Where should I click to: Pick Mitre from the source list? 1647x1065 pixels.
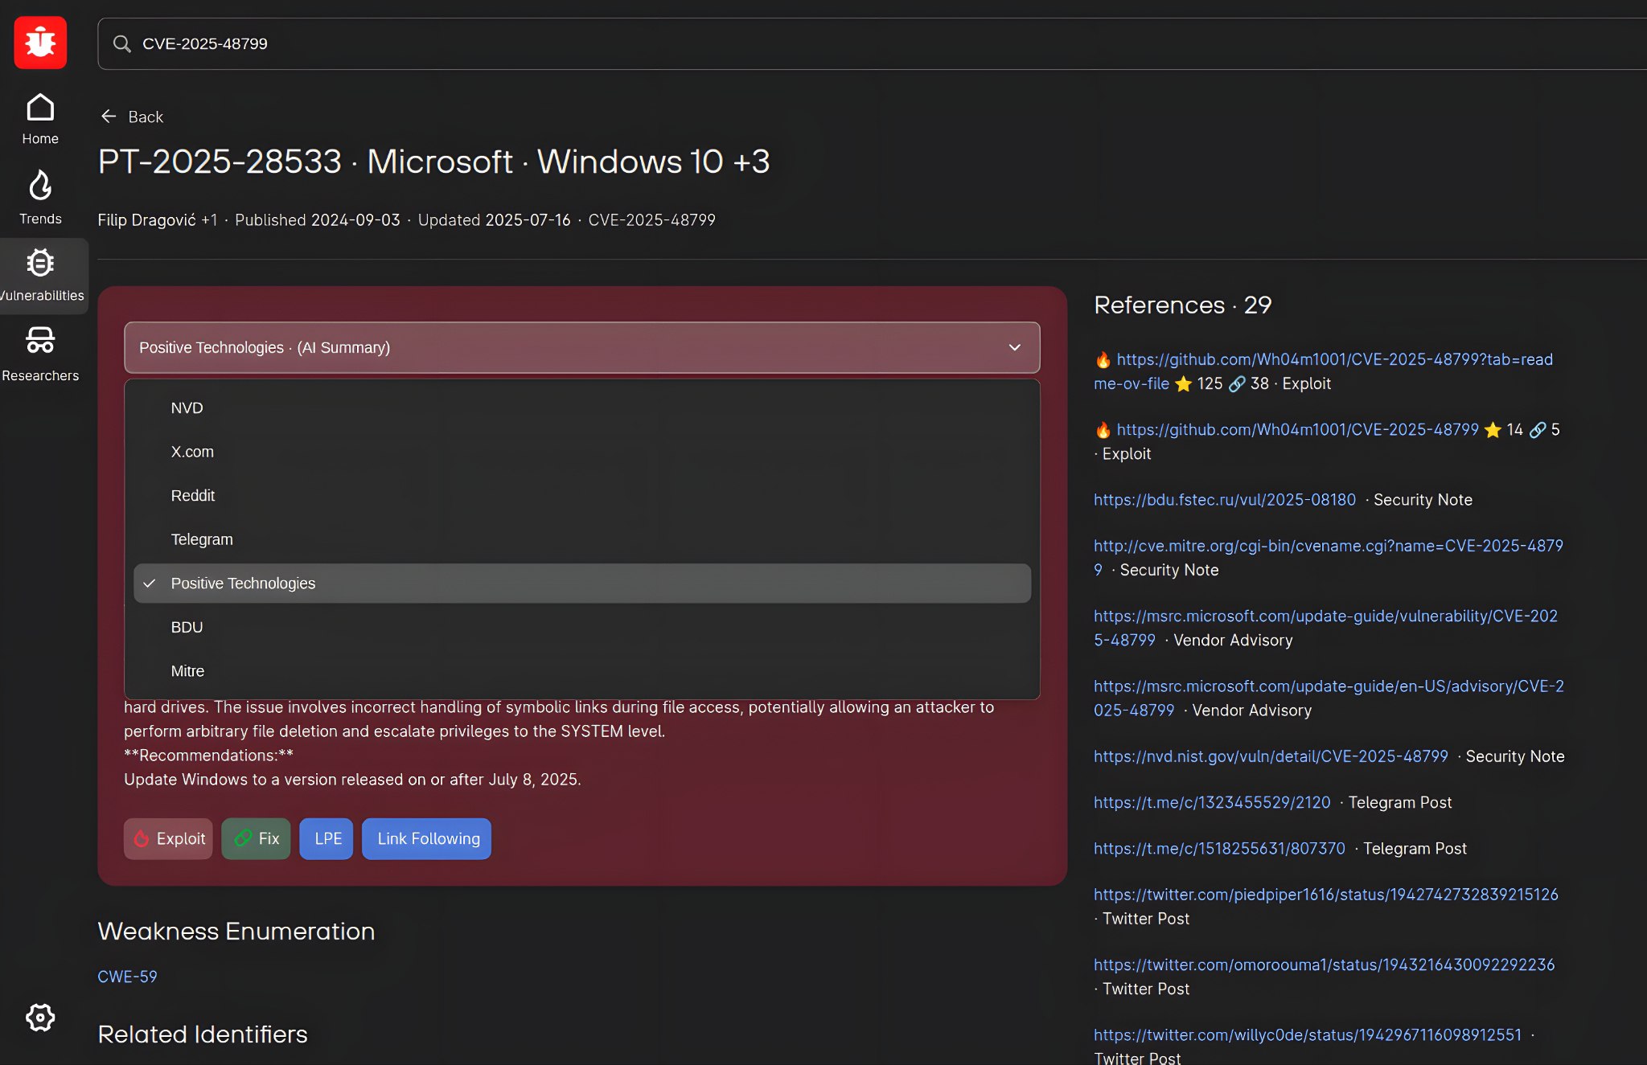[582, 670]
